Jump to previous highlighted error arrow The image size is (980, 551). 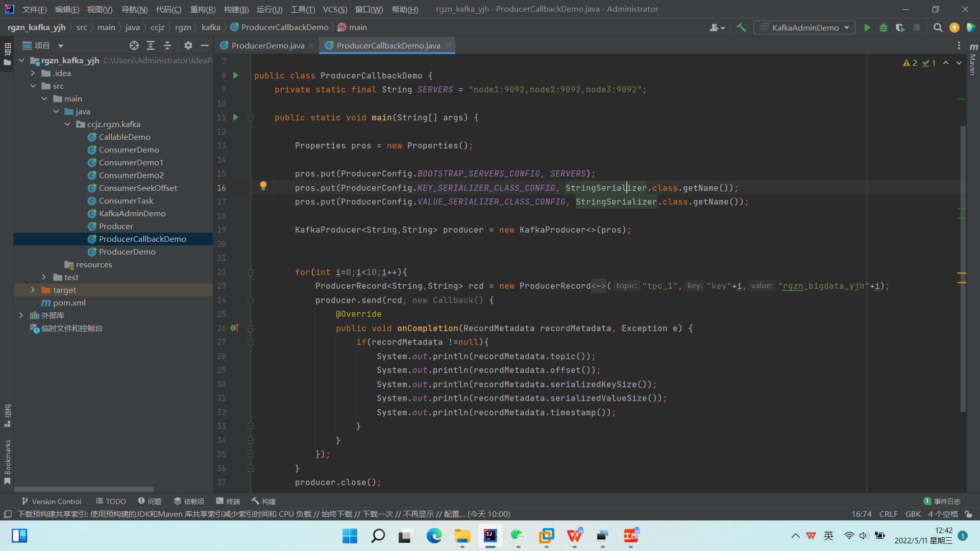pyautogui.click(x=946, y=63)
